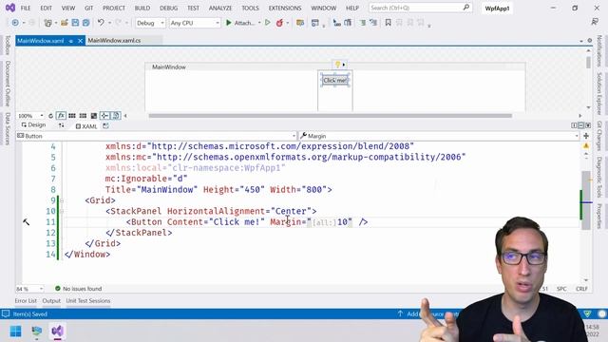Click the swap panes arrows icon
608x342 pixels.
(x=61, y=125)
